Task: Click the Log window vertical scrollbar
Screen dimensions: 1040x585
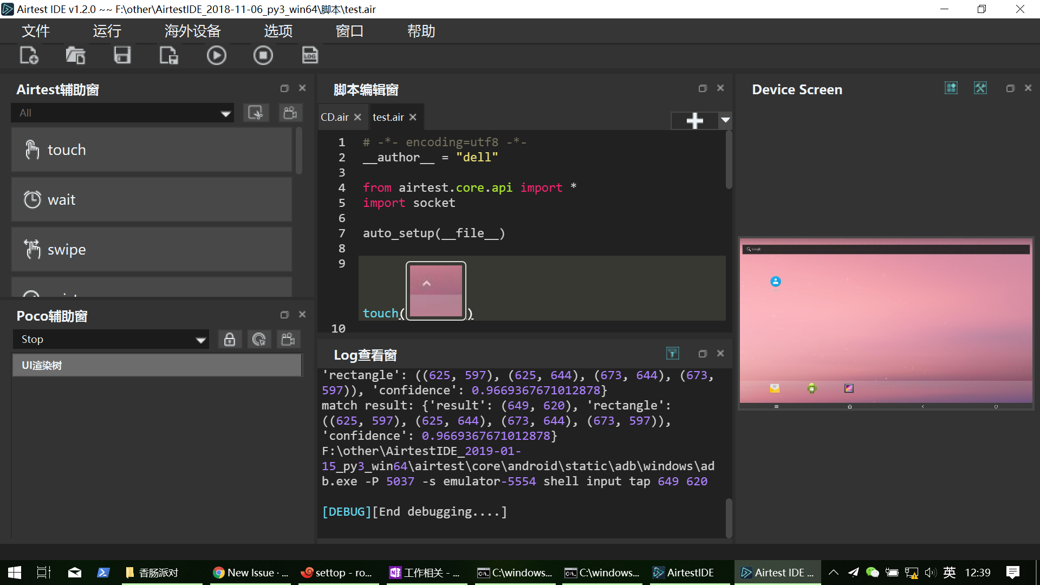Action: [729, 517]
